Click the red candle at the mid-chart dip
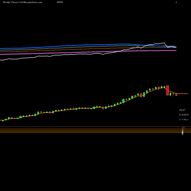Image resolution: width=191 pixels, height=191 pixels. point(103,108)
